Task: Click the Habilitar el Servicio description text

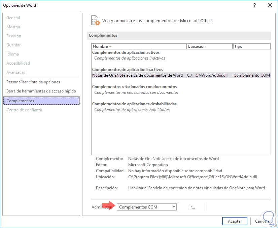Action: (x=197, y=188)
